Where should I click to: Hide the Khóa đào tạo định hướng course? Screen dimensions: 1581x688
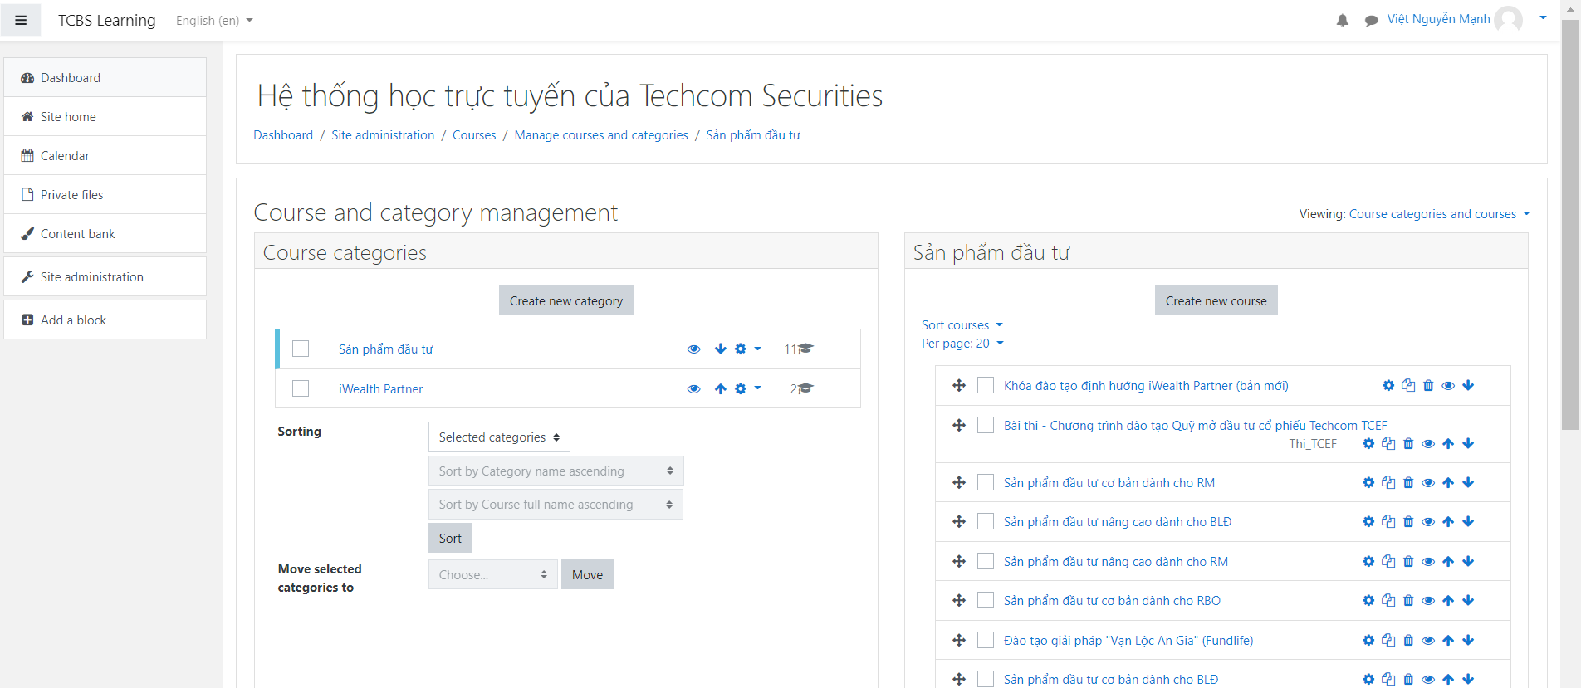pyautogui.click(x=1448, y=385)
